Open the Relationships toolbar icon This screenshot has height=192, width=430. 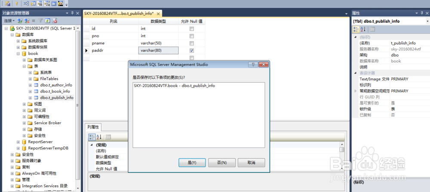pos(26,3)
